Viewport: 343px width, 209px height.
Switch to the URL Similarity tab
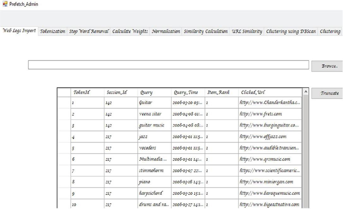tap(247, 31)
